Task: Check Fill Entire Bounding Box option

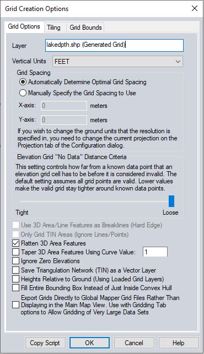Action: coord(15,287)
